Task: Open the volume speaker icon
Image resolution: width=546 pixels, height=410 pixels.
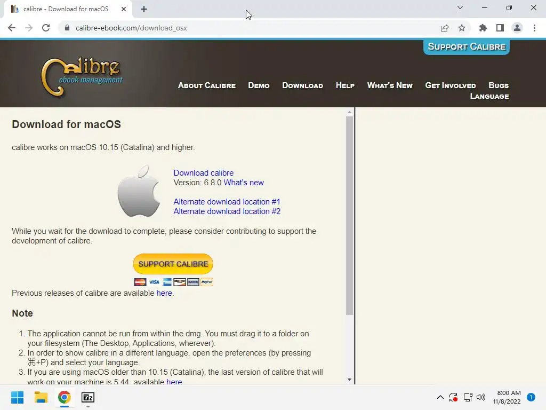Action: [x=481, y=397]
